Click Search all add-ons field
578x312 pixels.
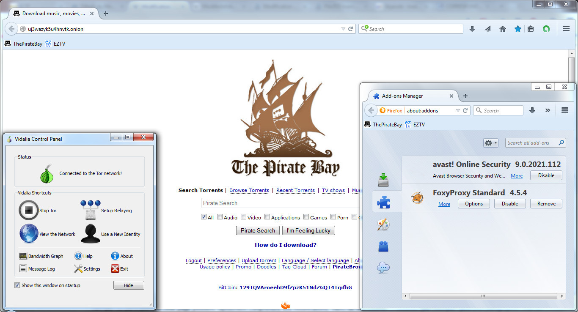point(535,143)
